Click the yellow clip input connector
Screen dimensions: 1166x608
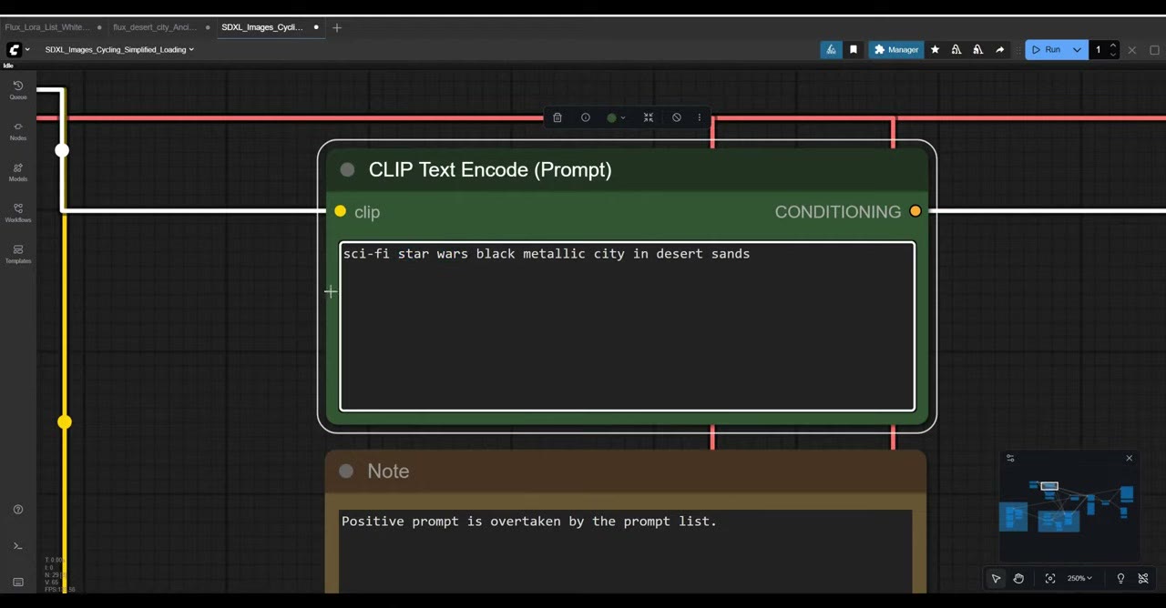(x=340, y=211)
